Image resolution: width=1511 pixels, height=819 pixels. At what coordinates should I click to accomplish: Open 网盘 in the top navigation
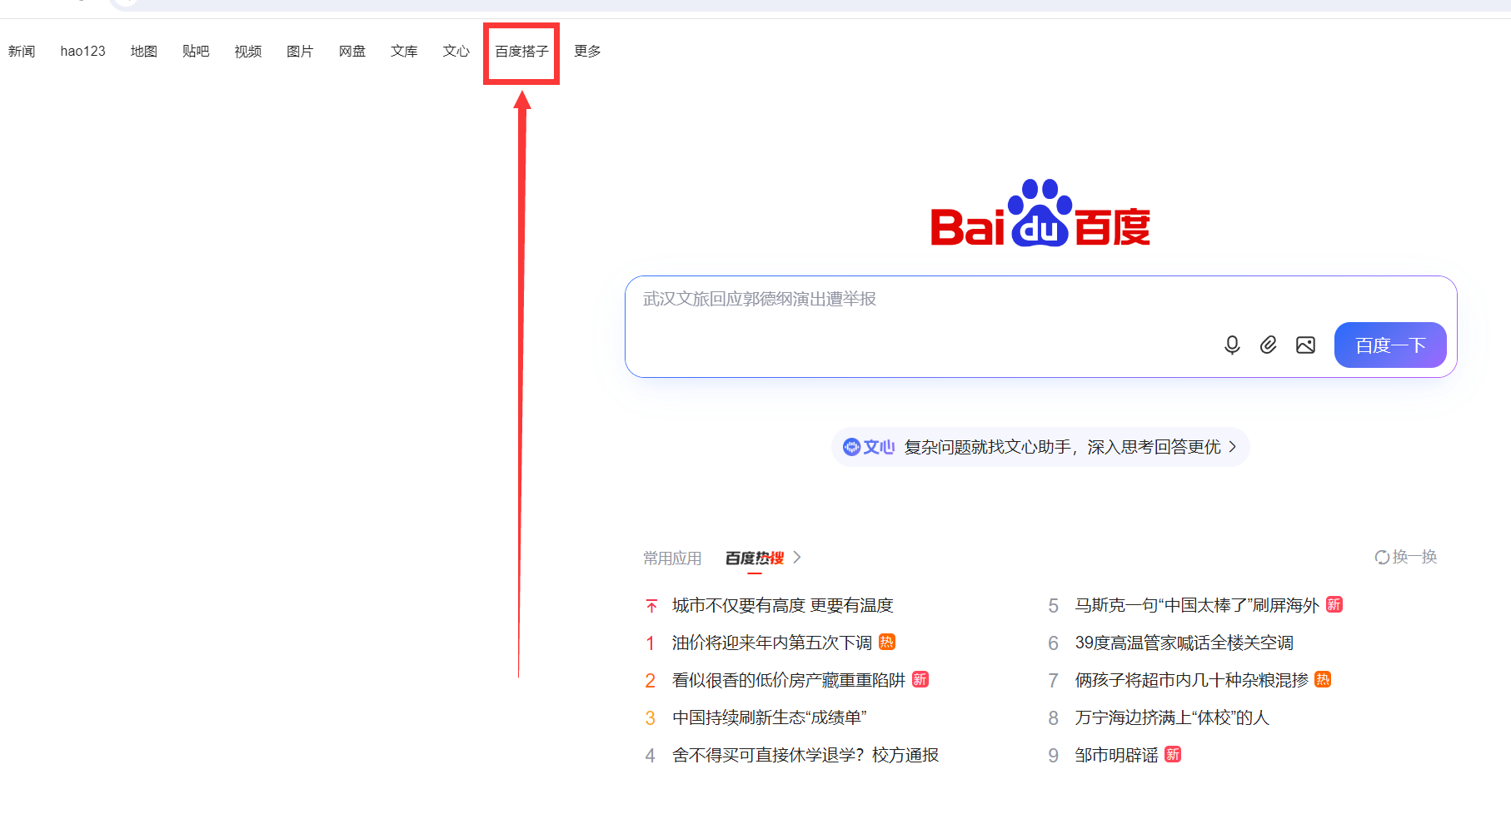[352, 52]
